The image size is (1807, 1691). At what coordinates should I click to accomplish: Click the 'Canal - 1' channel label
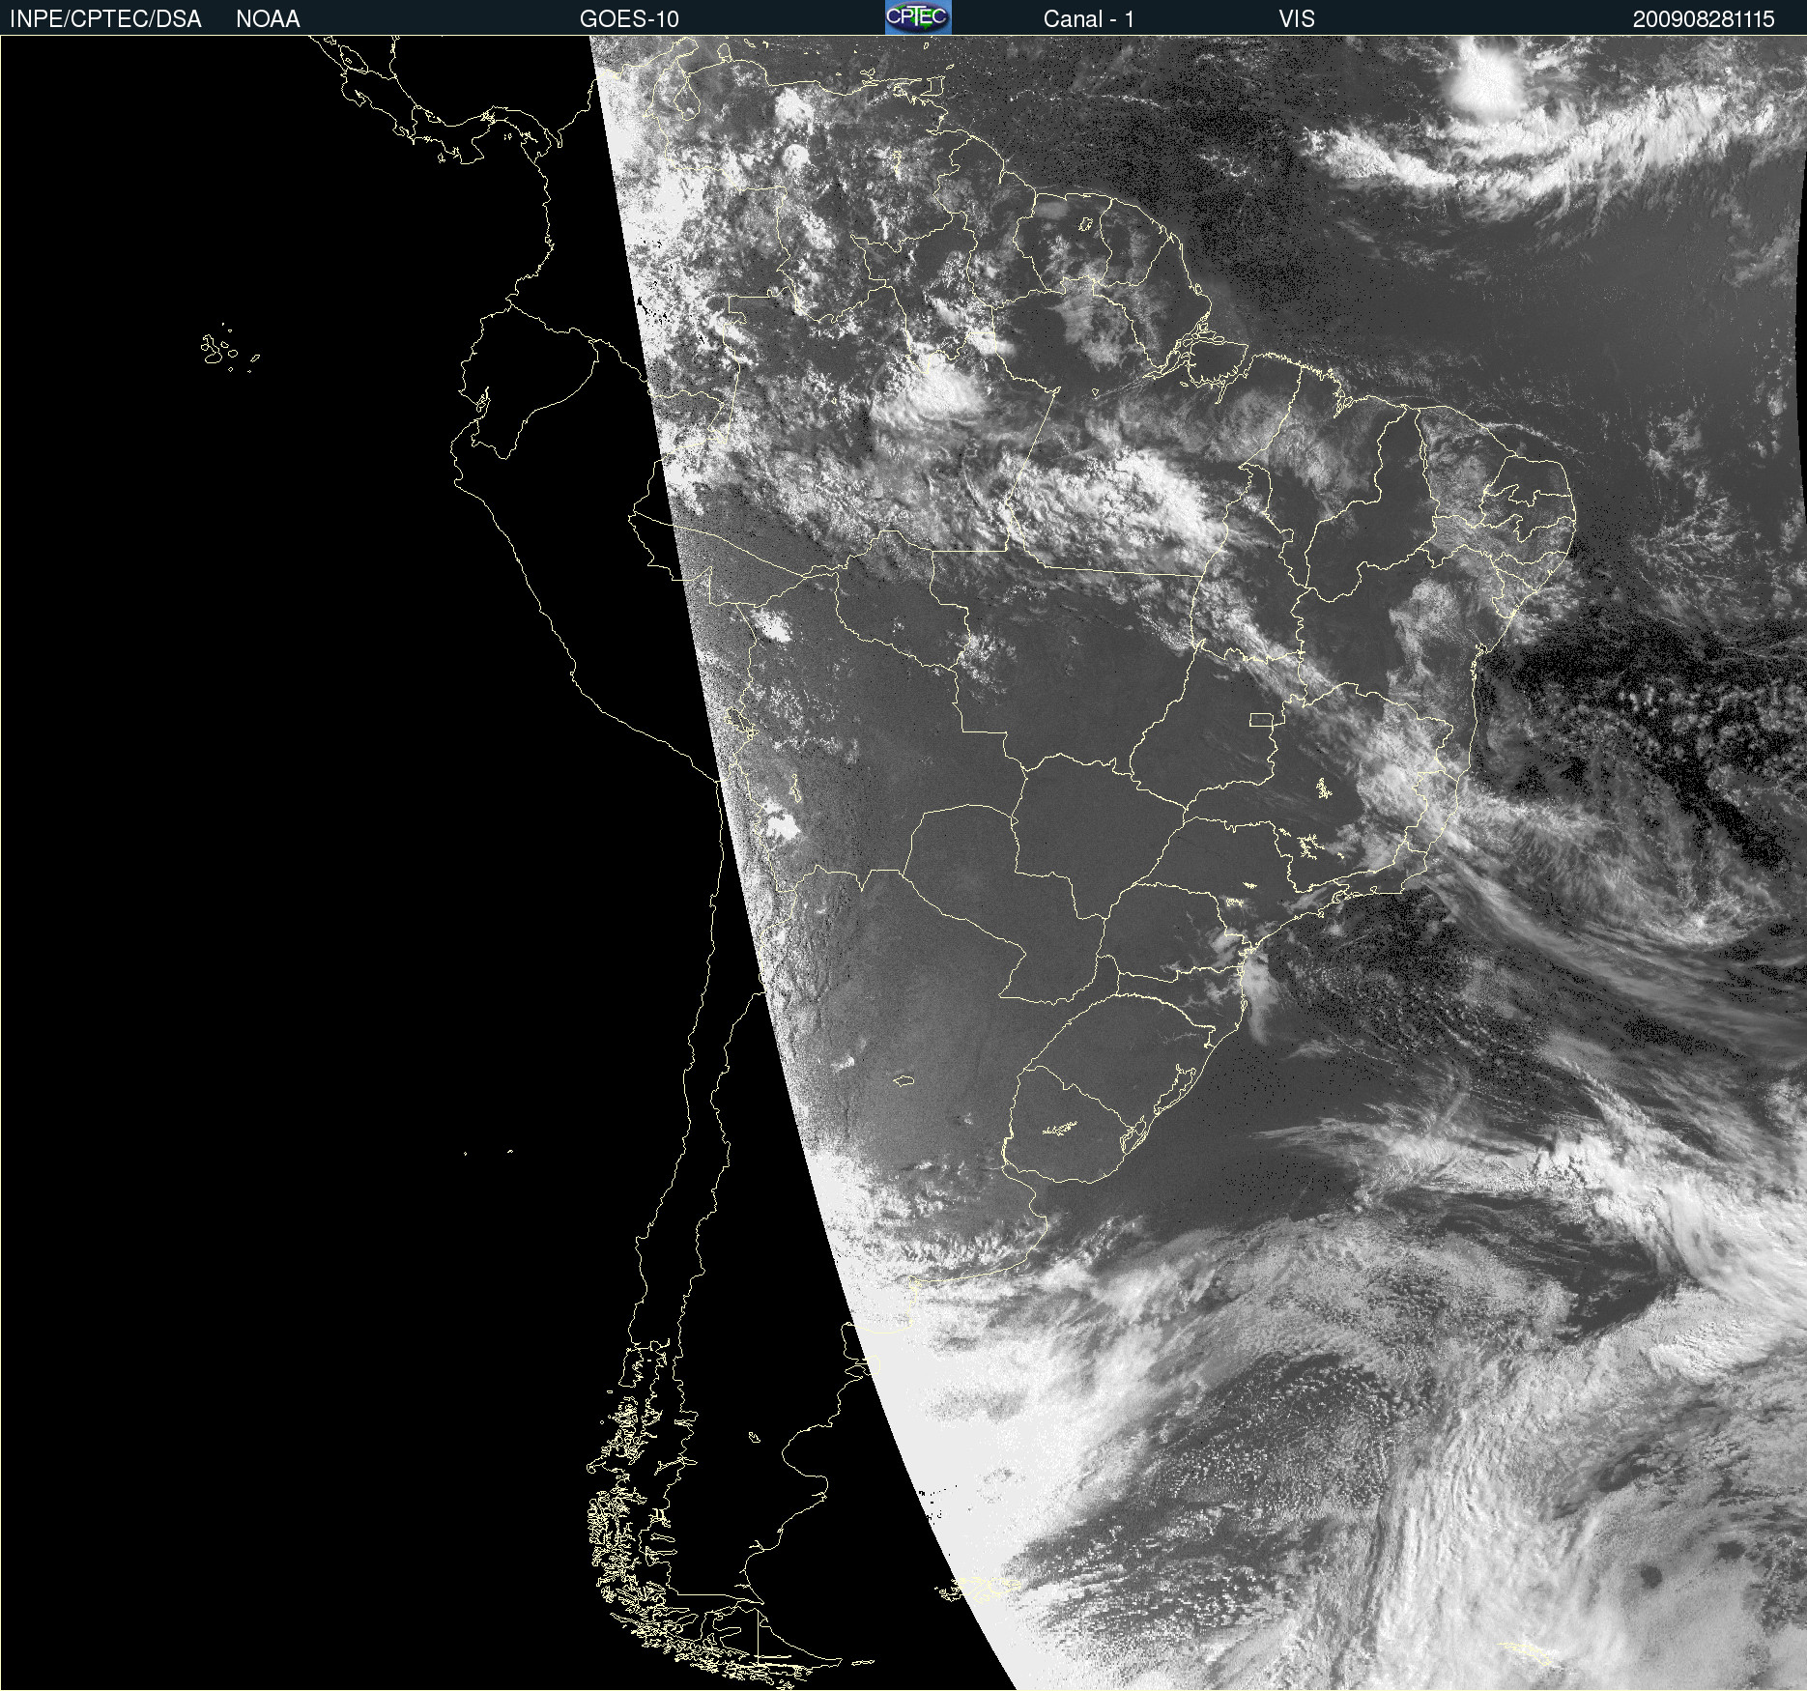pyautogui.click(x=1088, y=19)
